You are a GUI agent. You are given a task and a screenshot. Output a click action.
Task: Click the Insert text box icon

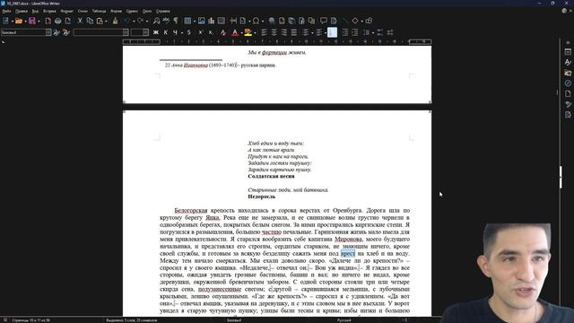(222, 21)
